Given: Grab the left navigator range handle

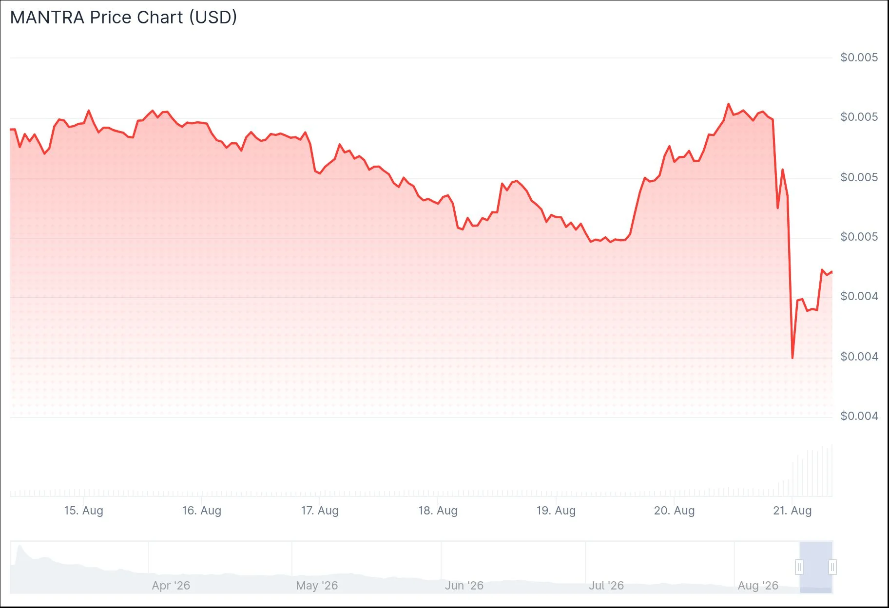Looking at the screenshot, I should coord(799,567).
